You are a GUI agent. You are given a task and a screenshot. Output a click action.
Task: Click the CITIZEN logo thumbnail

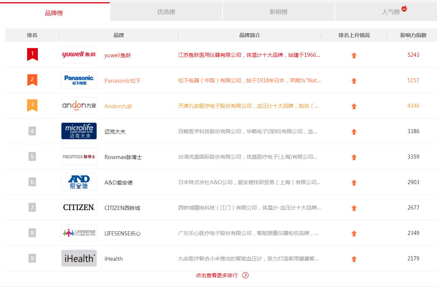(x=79, y=207)
